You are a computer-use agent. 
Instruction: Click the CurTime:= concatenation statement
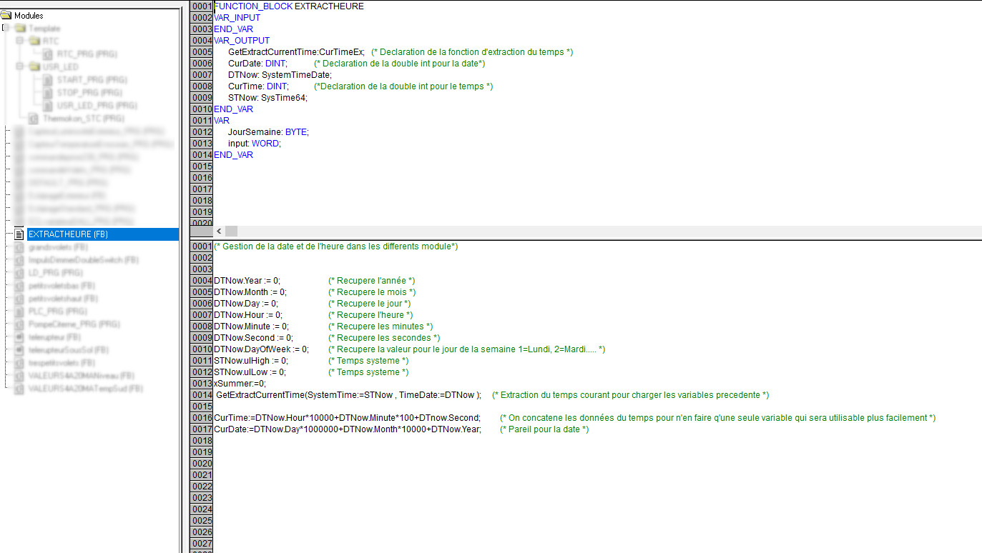click(347, 418)
